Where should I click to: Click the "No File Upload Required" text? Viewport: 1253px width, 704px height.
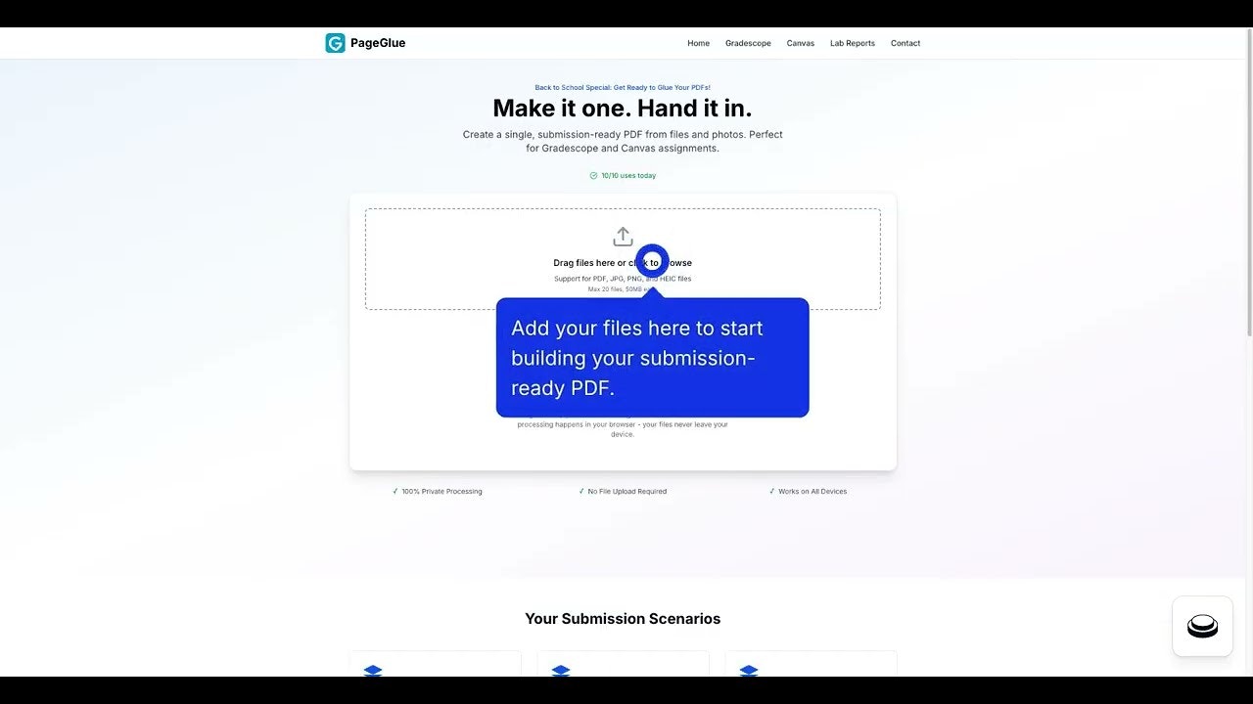627,491
